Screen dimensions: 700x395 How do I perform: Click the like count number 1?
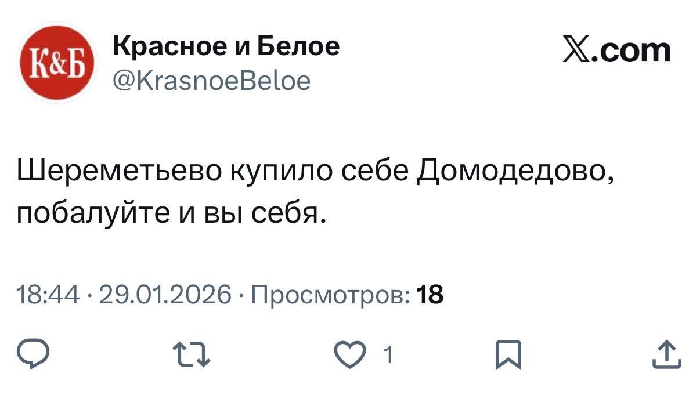coord(389,354)
